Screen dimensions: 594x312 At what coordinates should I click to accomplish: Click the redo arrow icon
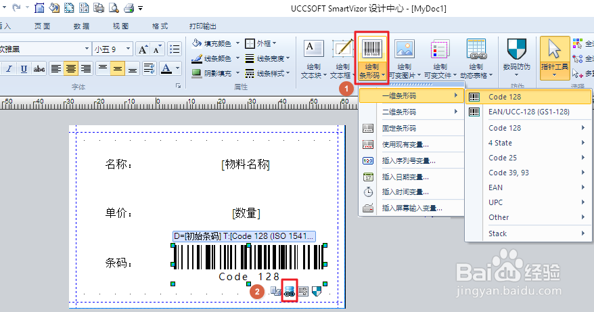(16, 7)
